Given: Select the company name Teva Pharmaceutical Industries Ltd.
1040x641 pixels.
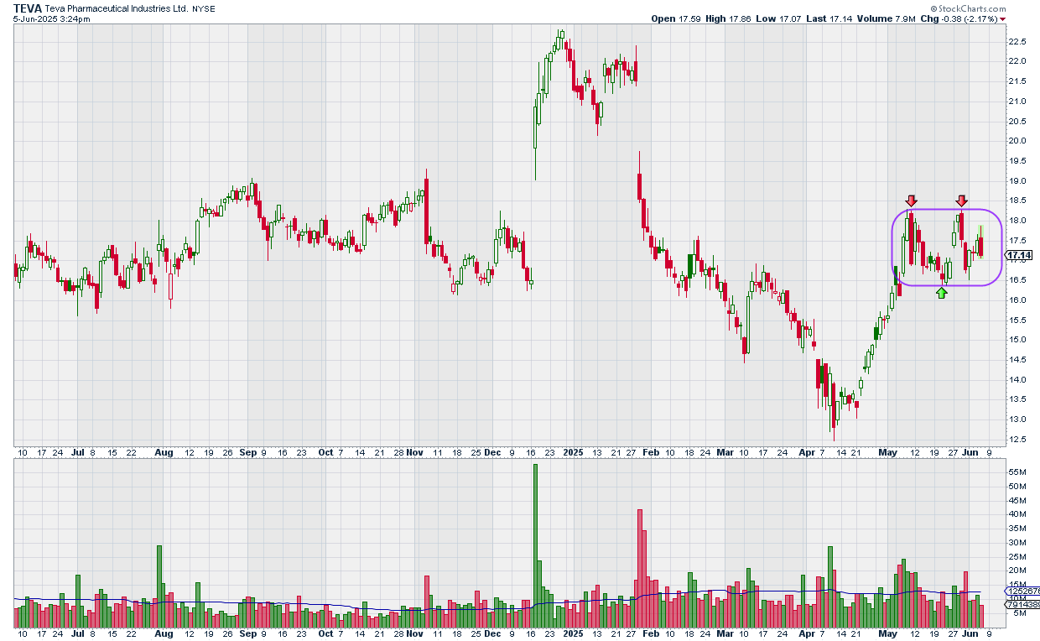Looking at the screenshot, I should [x=116, y=8].
